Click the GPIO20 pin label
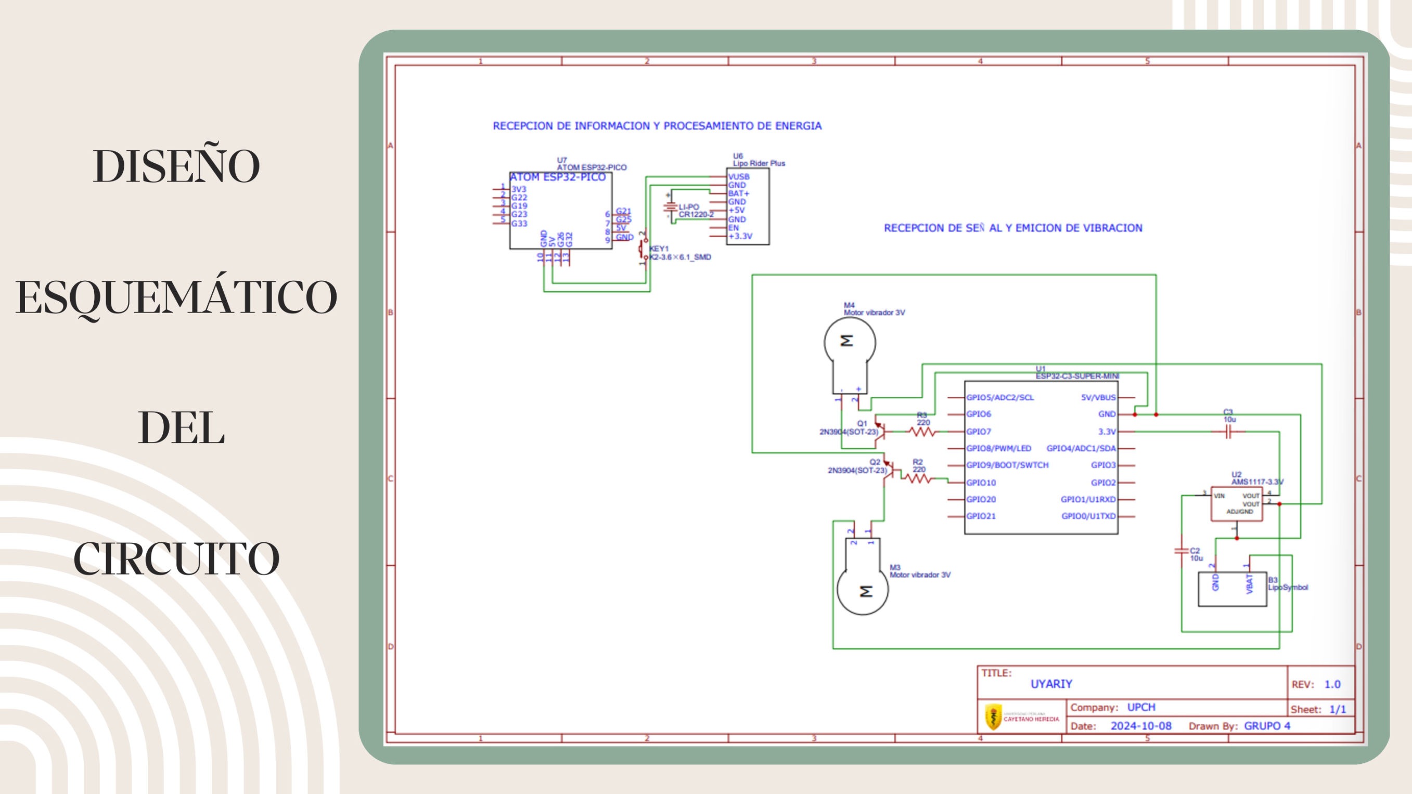This screenshot has width=1412, height=794. pos(981,499)
